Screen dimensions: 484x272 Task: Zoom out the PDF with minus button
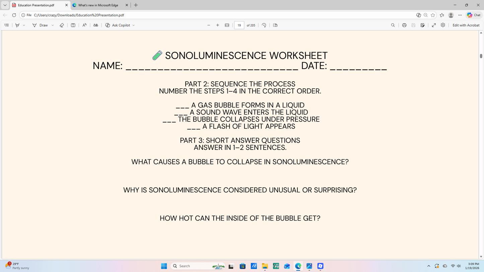209,25
